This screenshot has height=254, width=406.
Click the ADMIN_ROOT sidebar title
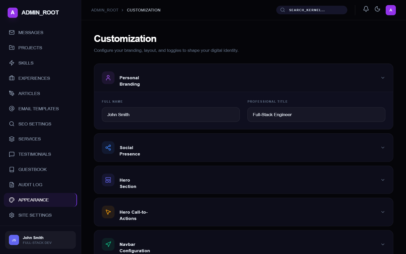coord(40,12)
